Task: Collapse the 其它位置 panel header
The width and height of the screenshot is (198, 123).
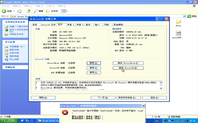Action: [15, 42]
